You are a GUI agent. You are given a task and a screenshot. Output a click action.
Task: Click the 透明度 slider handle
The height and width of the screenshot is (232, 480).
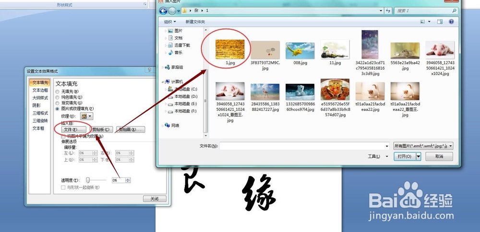click(88, 180)
